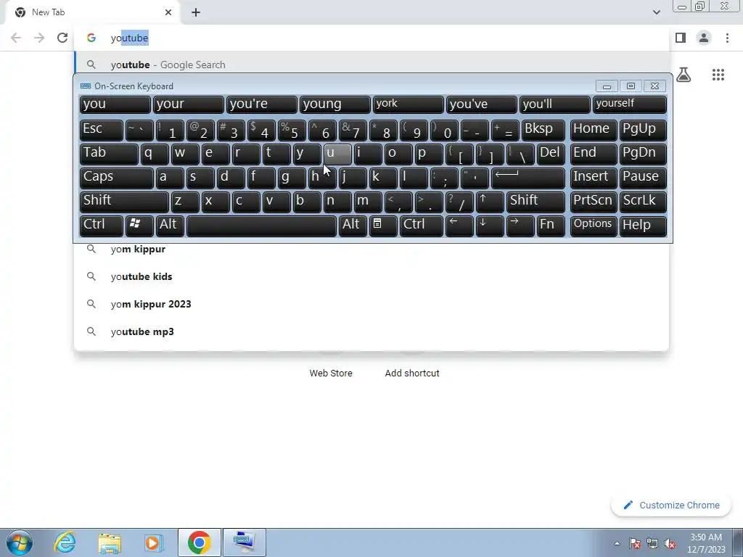Reload the page in Chrome
Viewport: 743px width, 557px height.
(62, 38)
